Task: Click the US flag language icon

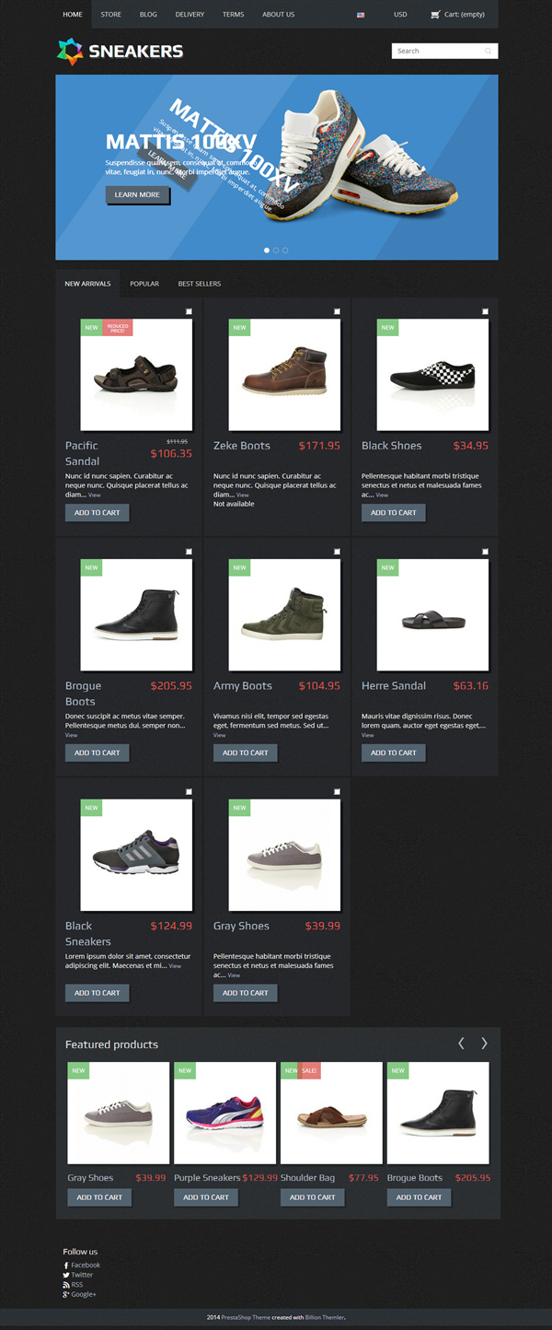Action: click(x=361, y=15)
